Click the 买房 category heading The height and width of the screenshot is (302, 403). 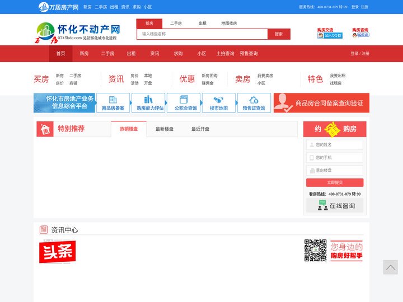(x=41, y=79)
